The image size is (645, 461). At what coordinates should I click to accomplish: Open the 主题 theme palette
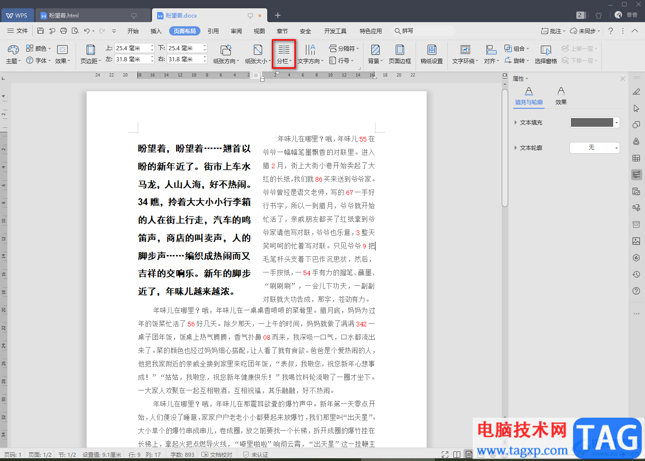tap(13, 54)
